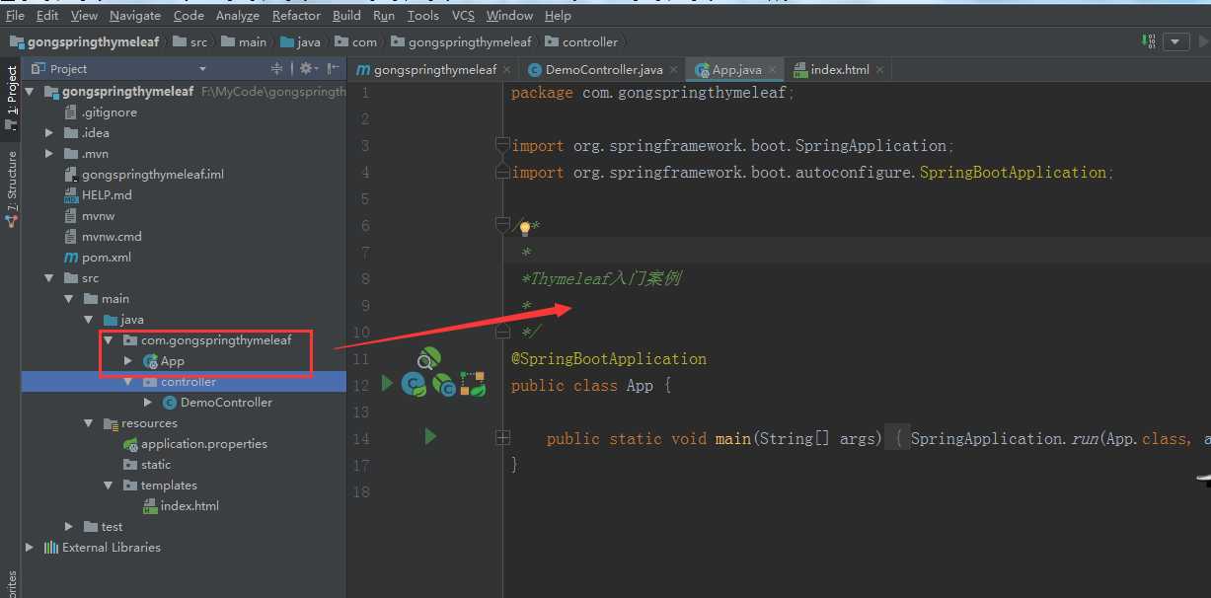Close the DemoController.java tab

[x=673, y=70]
